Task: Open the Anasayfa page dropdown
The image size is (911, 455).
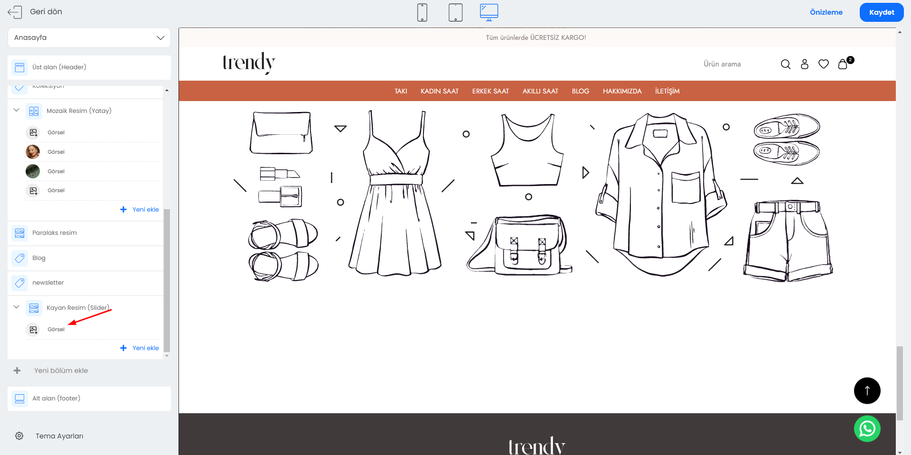Action: point(89,37)
